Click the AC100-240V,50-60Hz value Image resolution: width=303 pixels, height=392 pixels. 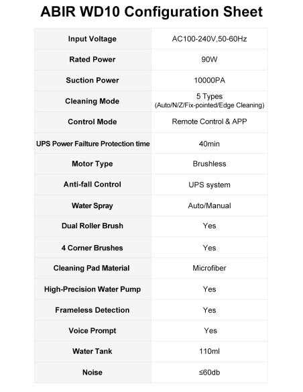[209, 39]
